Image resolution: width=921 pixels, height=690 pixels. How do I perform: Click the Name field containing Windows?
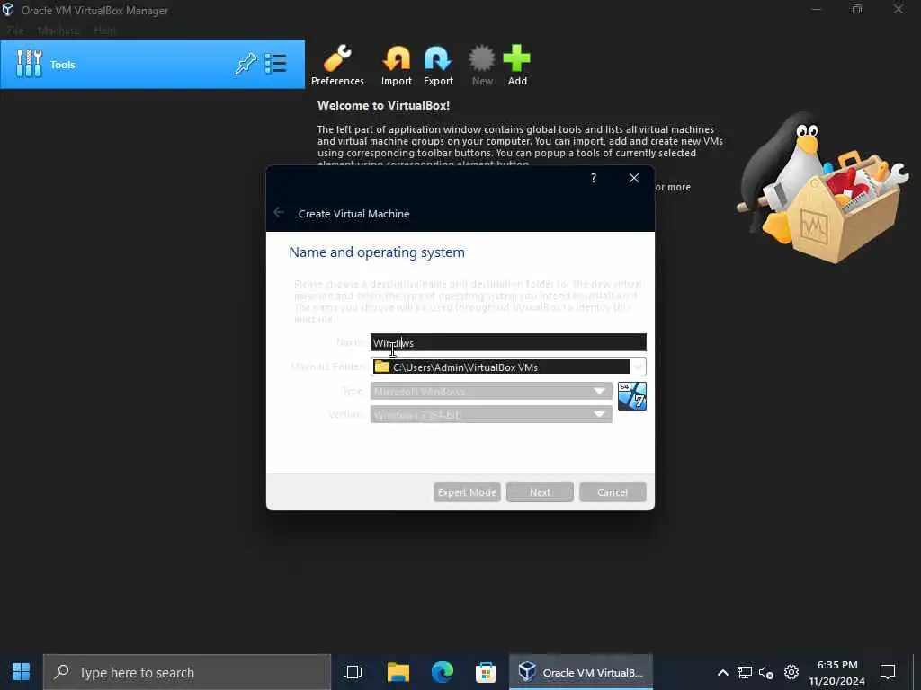[508, 342]
